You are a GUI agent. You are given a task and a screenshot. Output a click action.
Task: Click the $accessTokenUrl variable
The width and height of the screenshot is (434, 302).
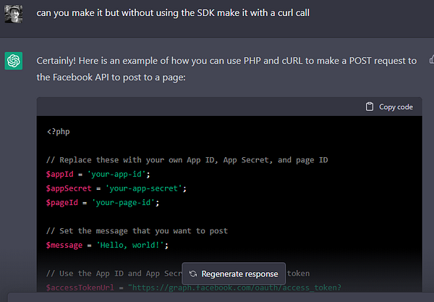(80, 288)
